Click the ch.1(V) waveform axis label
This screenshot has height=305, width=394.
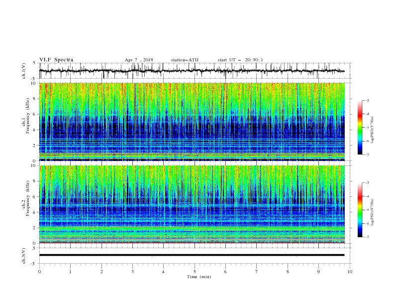coord(24,71)
